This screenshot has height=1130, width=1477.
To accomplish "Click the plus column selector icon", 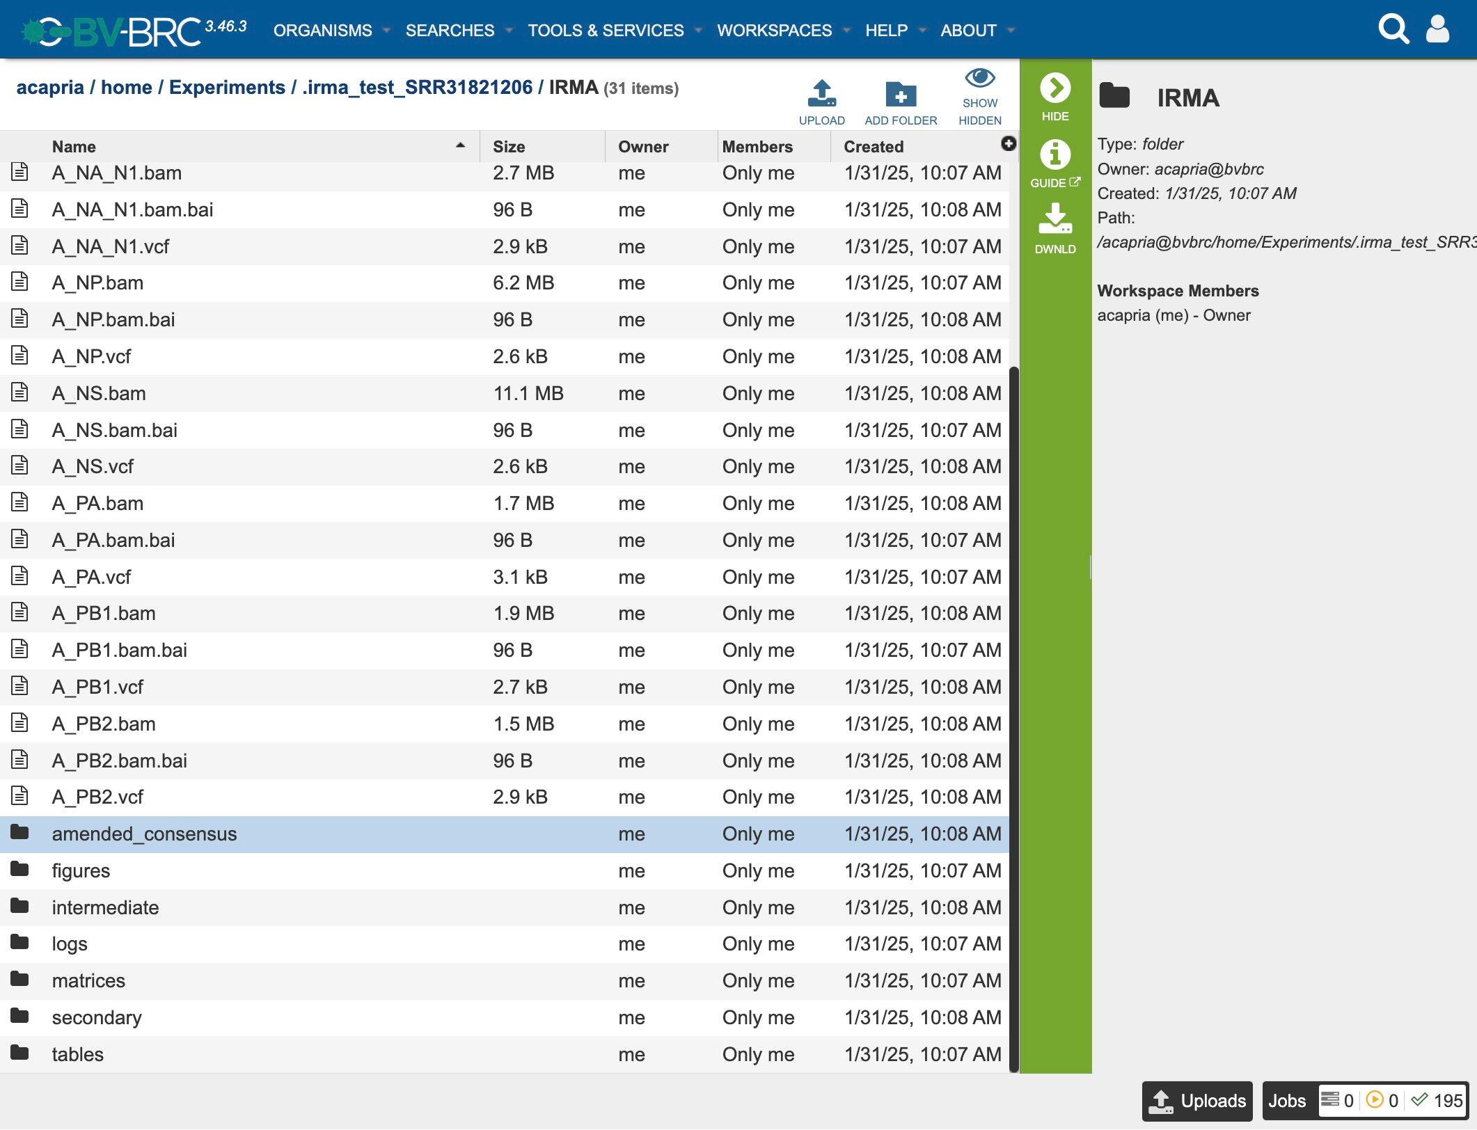I will tap(1008, 143).
